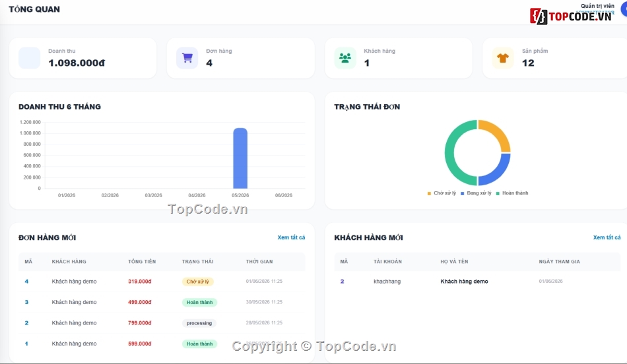The image size is (627, 364).
Task: Open order number 4 link
Action: coord(26,282)
